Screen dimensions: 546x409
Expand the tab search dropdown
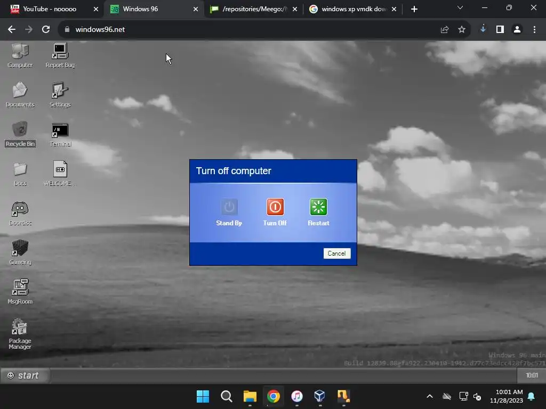point(460,7)
